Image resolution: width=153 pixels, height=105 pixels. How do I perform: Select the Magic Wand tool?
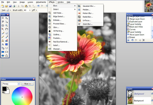pyautogui.click(x=3, y=29)
